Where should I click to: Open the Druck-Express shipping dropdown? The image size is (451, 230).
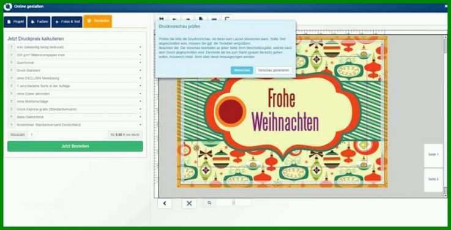pos(75,109)
